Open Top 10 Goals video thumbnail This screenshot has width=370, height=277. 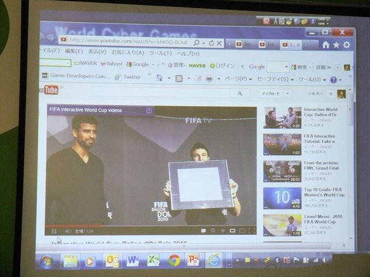click(282, 198)
